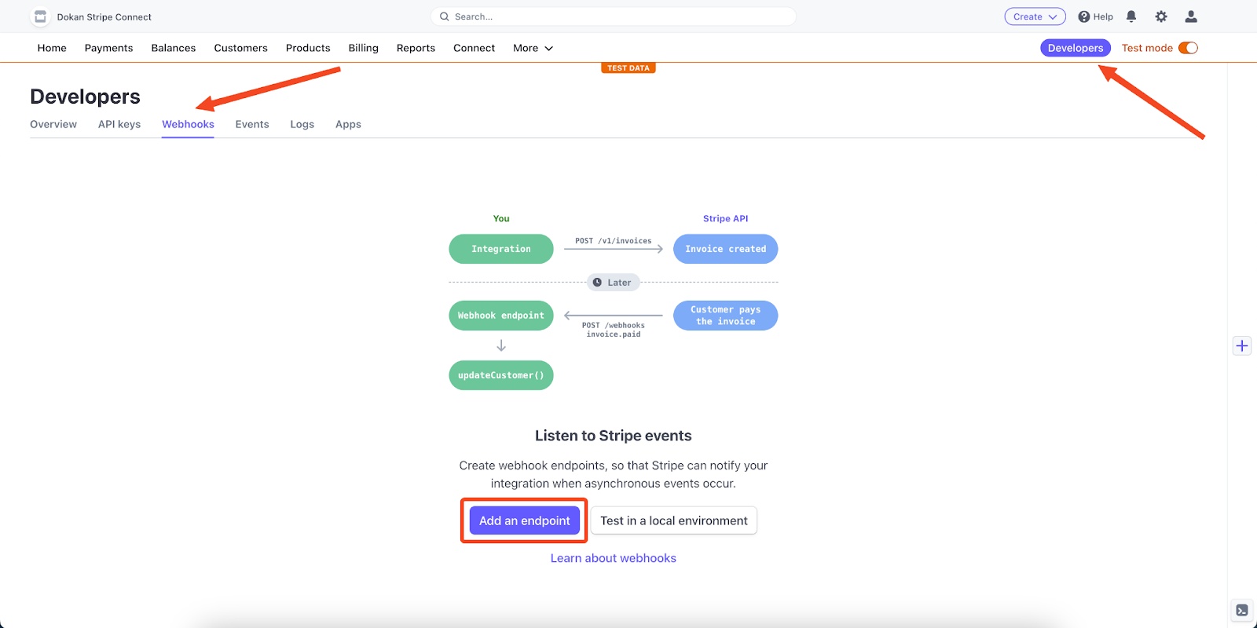Toggle the Test mode switch
This screenshot has width=1257, height=628.
(x=1188, y=48)
